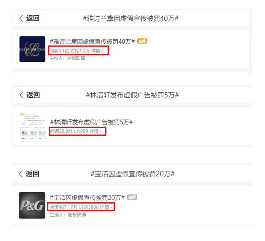Click the back arrow beside the Estée Lauder topic title
Image resolution: width=265 pixels, height=241 pixels.
click(x=21, y=18)
